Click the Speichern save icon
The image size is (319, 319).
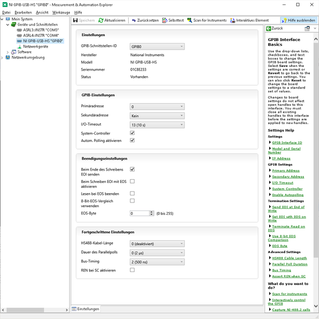75,21
